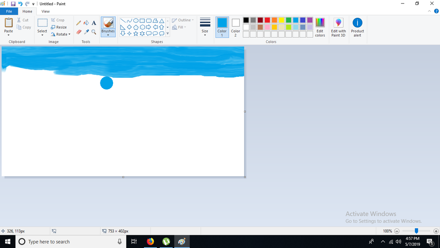Image resolution: width=440 pixels, height=248 pixels.
Task: Choose the Triangle shape
Action: pos(162,21)
